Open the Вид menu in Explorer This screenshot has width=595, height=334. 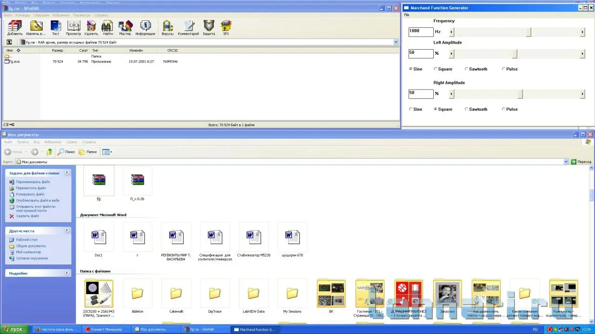click(36, 142)
